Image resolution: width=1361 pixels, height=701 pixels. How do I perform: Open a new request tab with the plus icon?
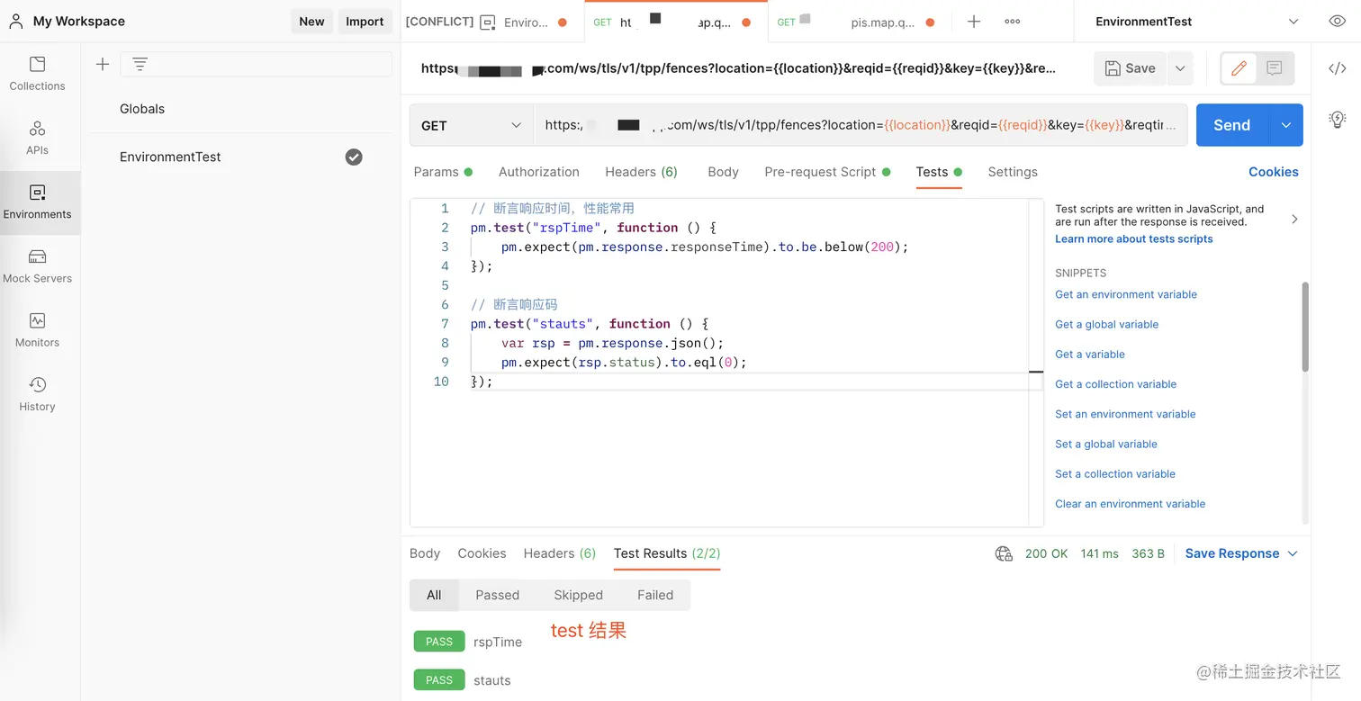coord(974,22)
